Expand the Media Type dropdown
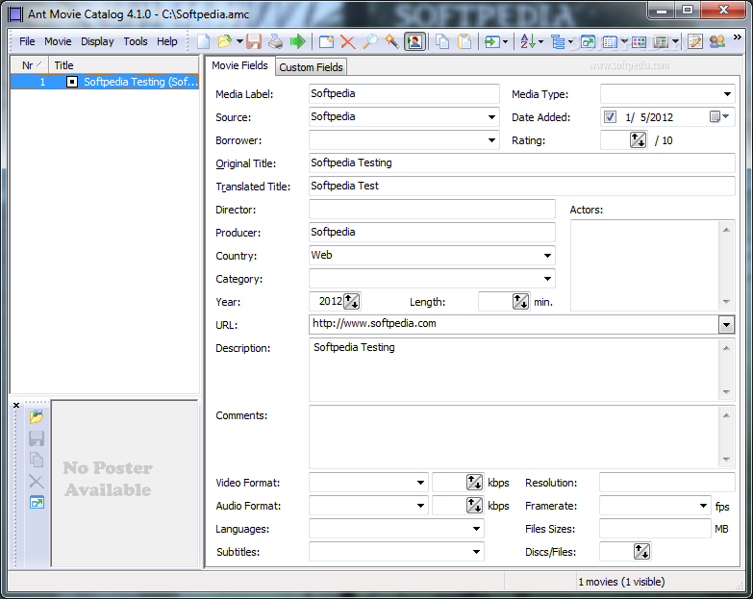The width and height of the screenshot is (753, 599). (x=727, y=94)
